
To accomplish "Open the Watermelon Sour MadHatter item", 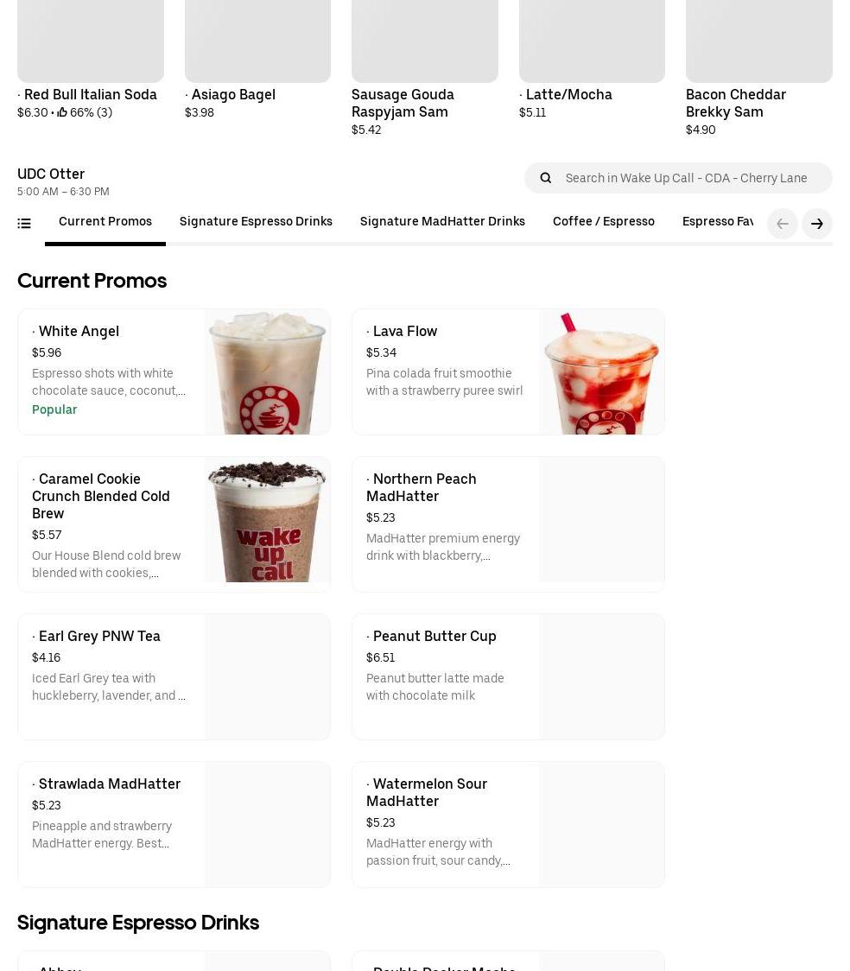I will coord(508,825).
